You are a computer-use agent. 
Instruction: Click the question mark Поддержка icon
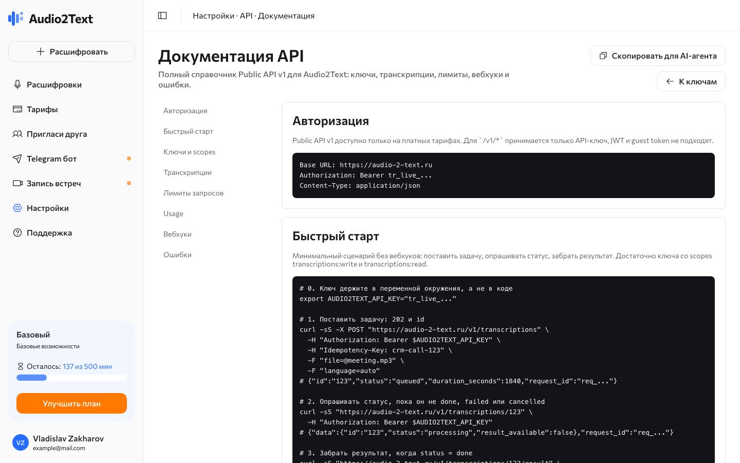pos(17,233)
